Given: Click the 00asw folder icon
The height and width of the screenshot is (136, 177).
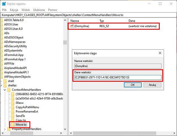Looking at the screenshot, I should [12, 103].
